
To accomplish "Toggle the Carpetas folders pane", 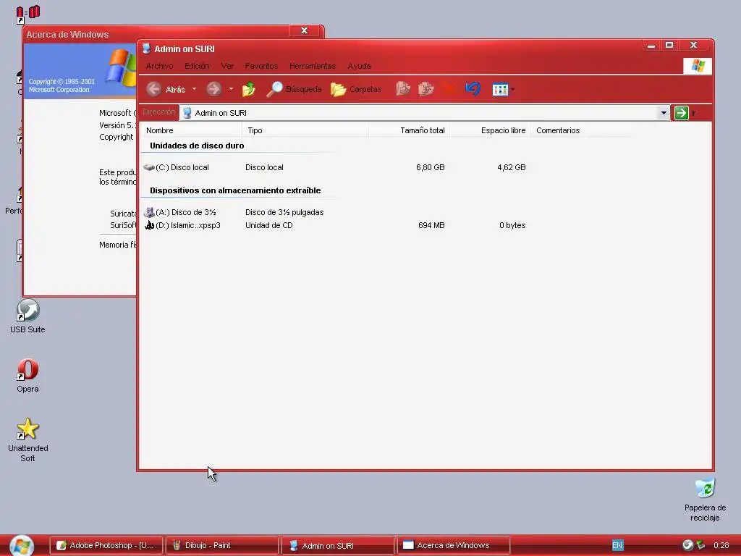I will point(356,89).
